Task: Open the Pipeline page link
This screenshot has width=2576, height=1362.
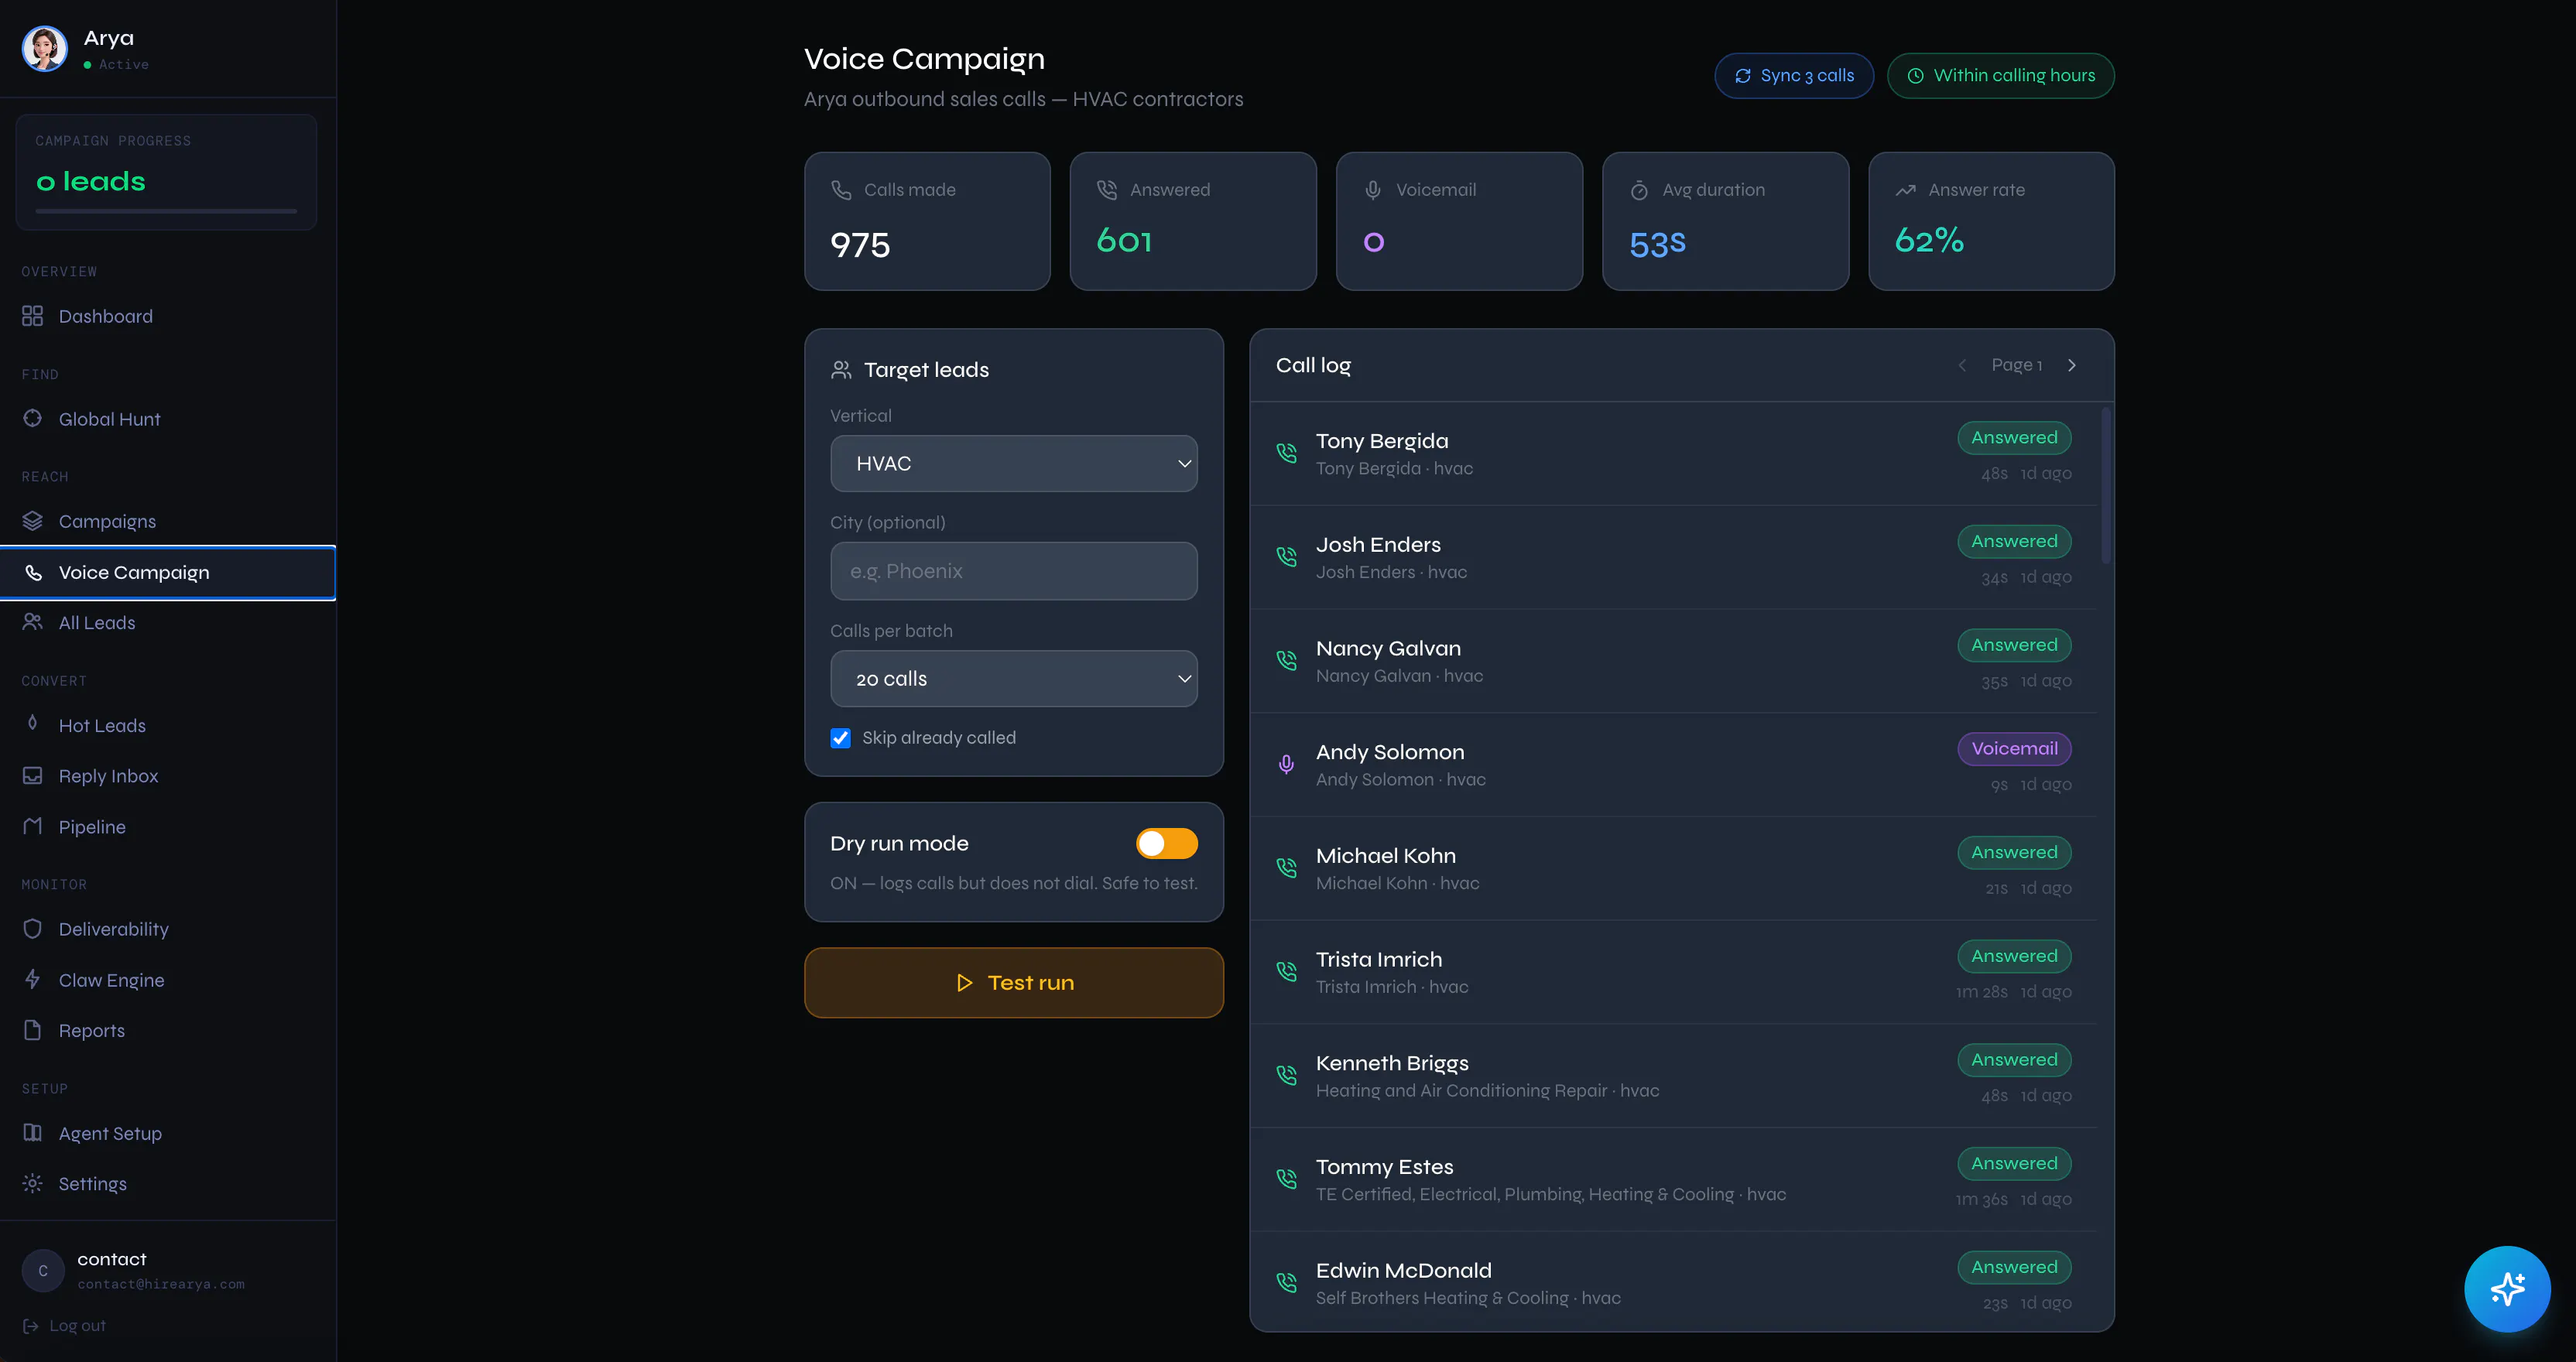Action: pyautogui.click(x=168, y=827)
